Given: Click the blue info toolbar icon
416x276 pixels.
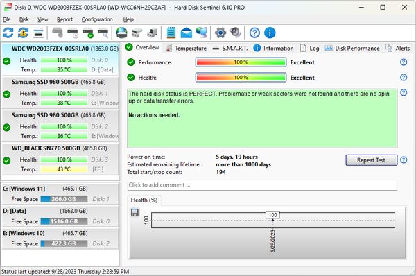Looking at the screenshot, I should (270, 33).
